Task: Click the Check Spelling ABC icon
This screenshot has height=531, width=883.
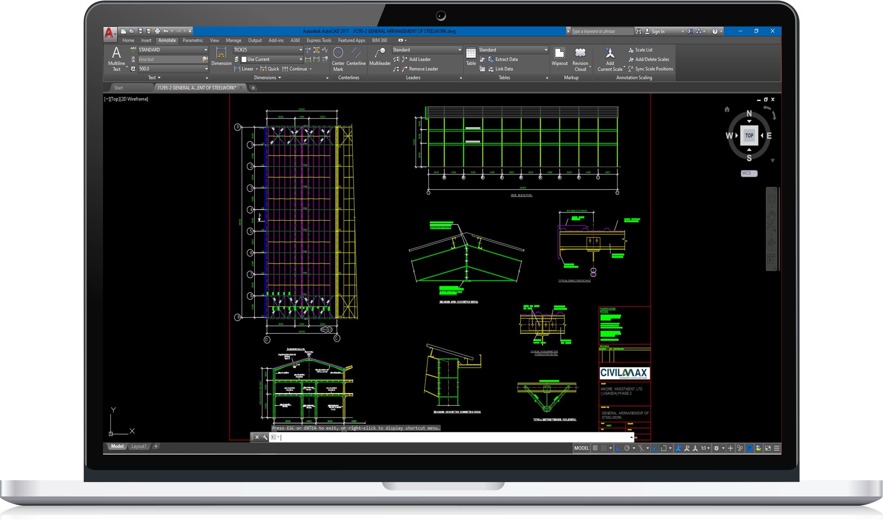Action: (133, 49)
